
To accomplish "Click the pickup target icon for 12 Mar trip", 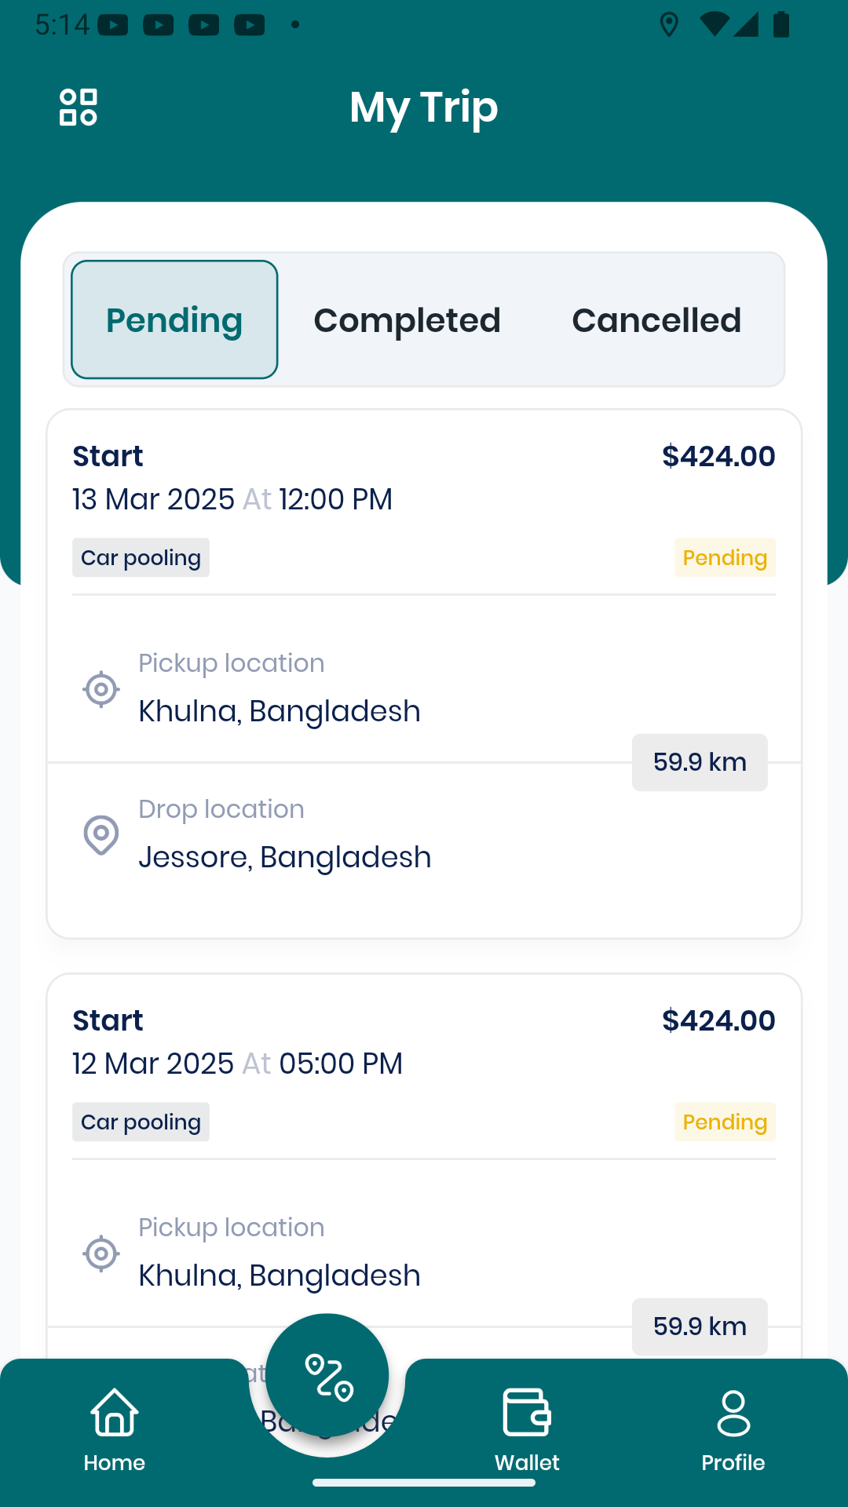I will pos(101,1253).
